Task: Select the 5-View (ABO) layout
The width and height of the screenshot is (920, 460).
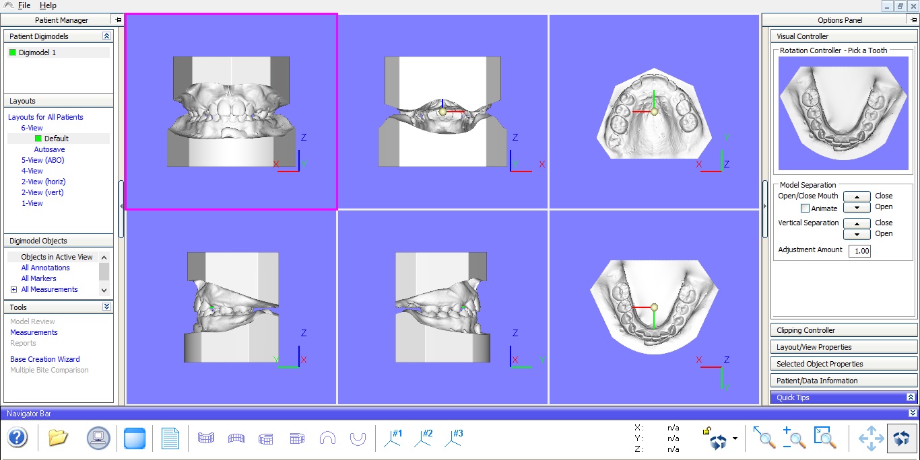Action: coord(43,160)
